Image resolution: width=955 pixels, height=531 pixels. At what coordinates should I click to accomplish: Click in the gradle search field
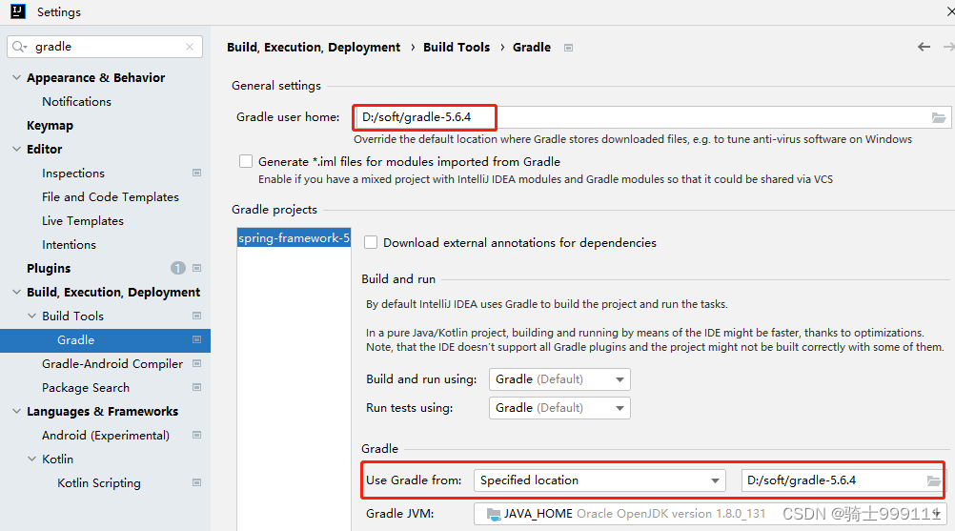pyautogui.click(x=105, y=47)
